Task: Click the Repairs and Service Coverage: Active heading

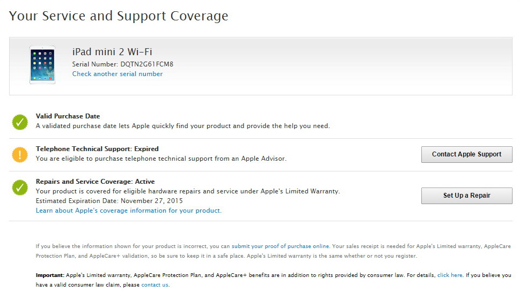Action: 95,182
